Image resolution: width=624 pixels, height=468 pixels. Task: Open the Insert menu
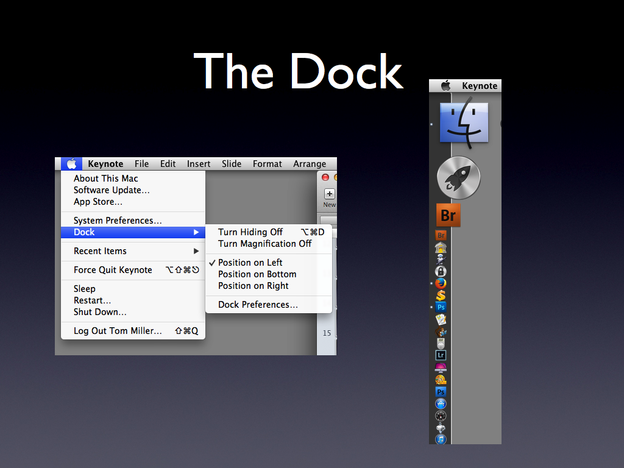point(199,163)
